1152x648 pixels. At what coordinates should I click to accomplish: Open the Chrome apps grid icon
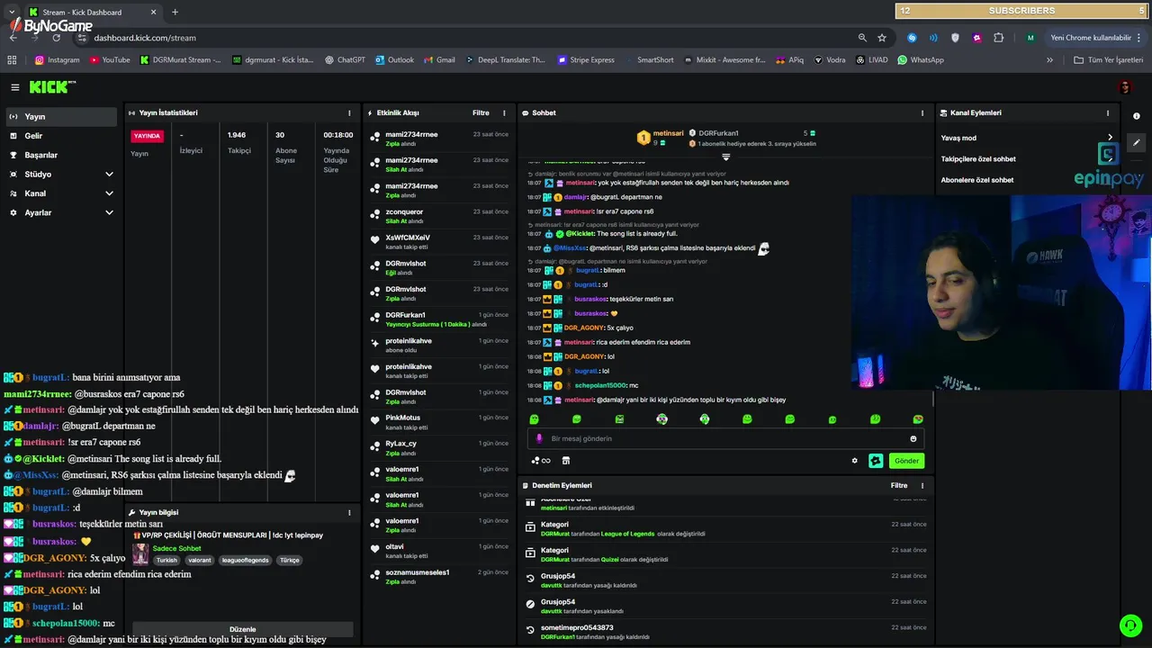point(12,60)
